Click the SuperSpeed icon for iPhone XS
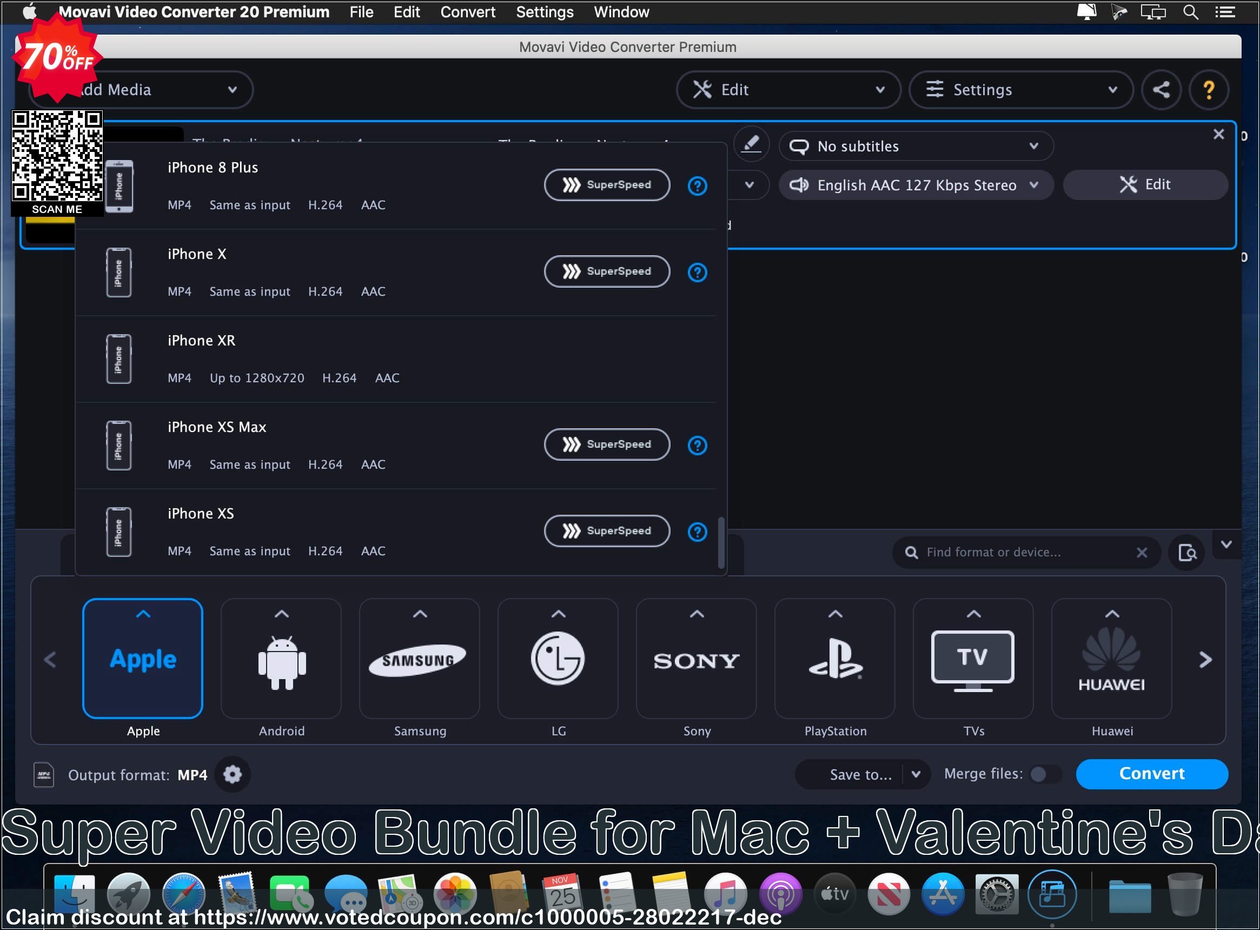This screenshot has width=1260, height=930. (607, 530)
